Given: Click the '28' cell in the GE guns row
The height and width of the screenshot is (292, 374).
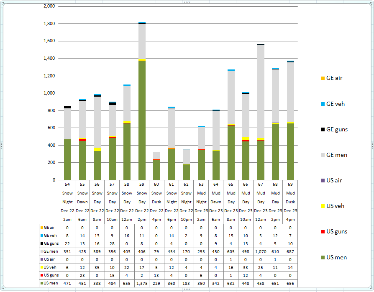Looking at the screenshot, I should pos(112,244).
